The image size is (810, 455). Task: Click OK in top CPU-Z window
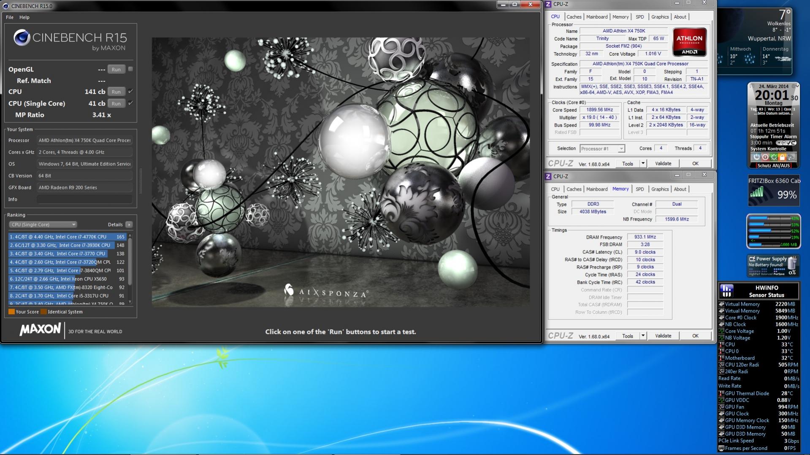[x=695, y=164]
